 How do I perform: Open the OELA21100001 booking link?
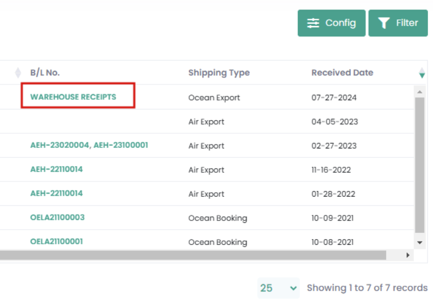[x=56, y=241]
